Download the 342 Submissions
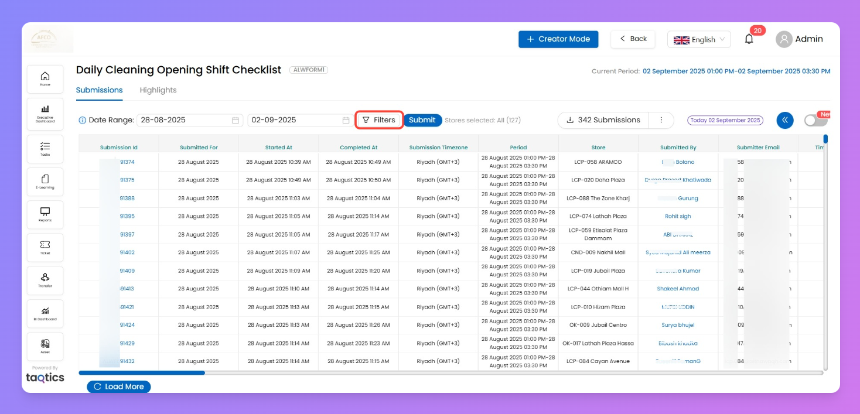The width and height of the screenshot is (860, 414). click(603, 120)
